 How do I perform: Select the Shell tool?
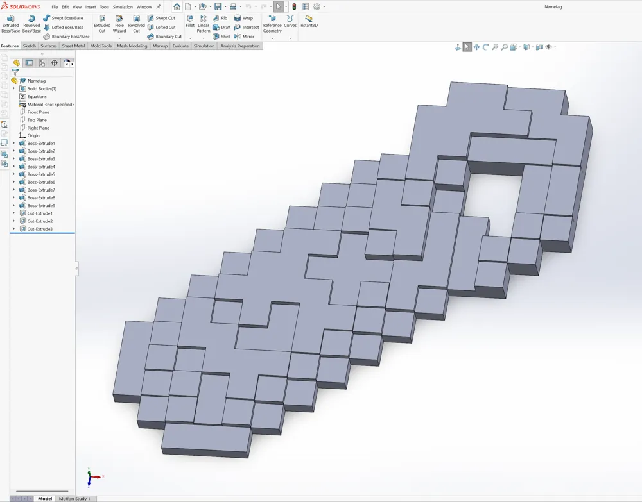[x=221, y=37]
